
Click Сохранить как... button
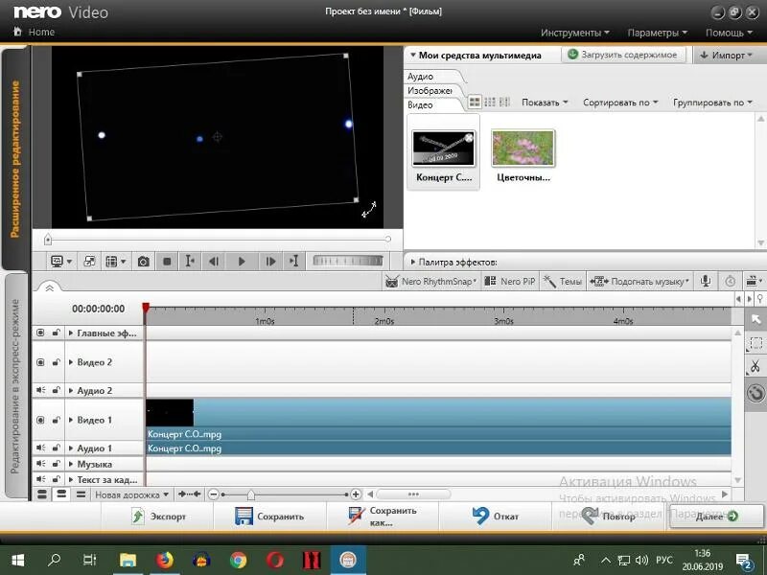[x=382, y=517]
